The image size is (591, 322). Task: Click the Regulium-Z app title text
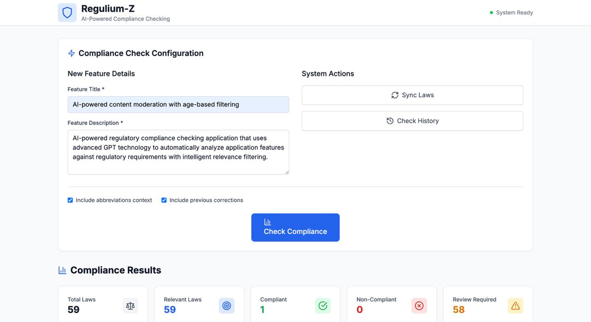pyautogui.click(x=108, y=8)
